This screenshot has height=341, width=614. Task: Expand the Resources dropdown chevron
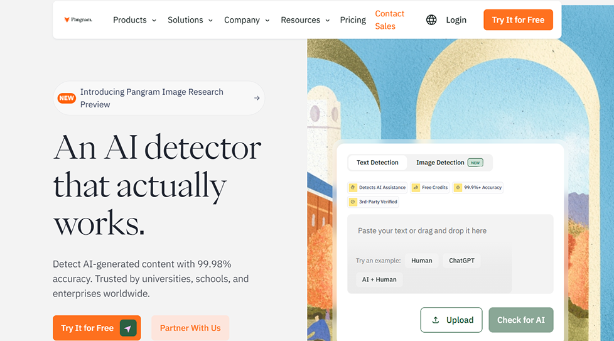(327, 20)
